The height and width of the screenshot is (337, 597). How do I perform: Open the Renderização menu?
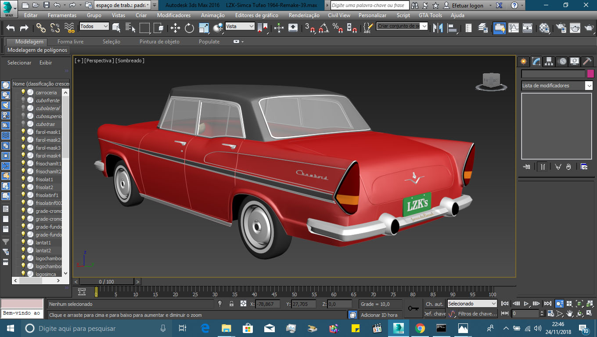305,15
